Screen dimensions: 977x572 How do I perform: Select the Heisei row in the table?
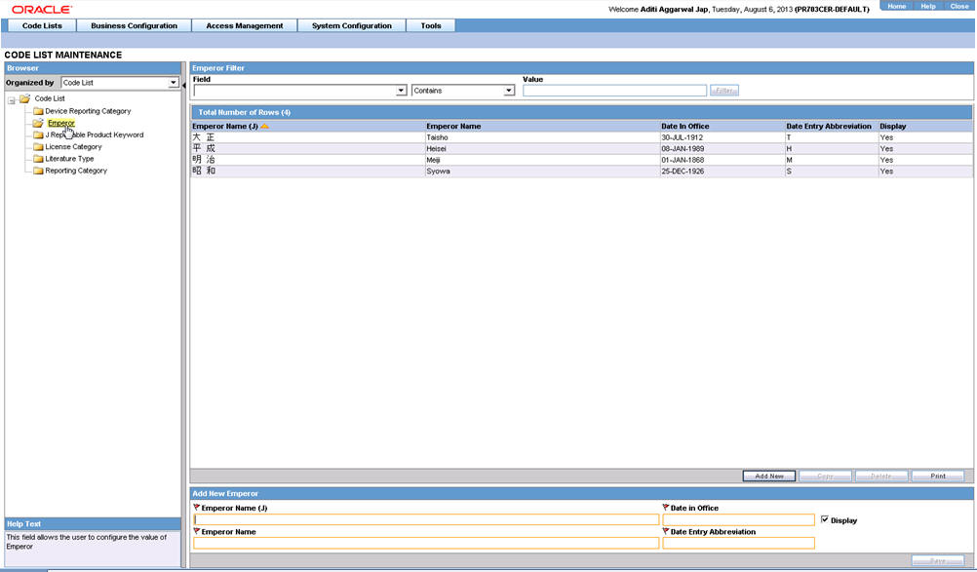pyautogui.click(x=581, y=149)
